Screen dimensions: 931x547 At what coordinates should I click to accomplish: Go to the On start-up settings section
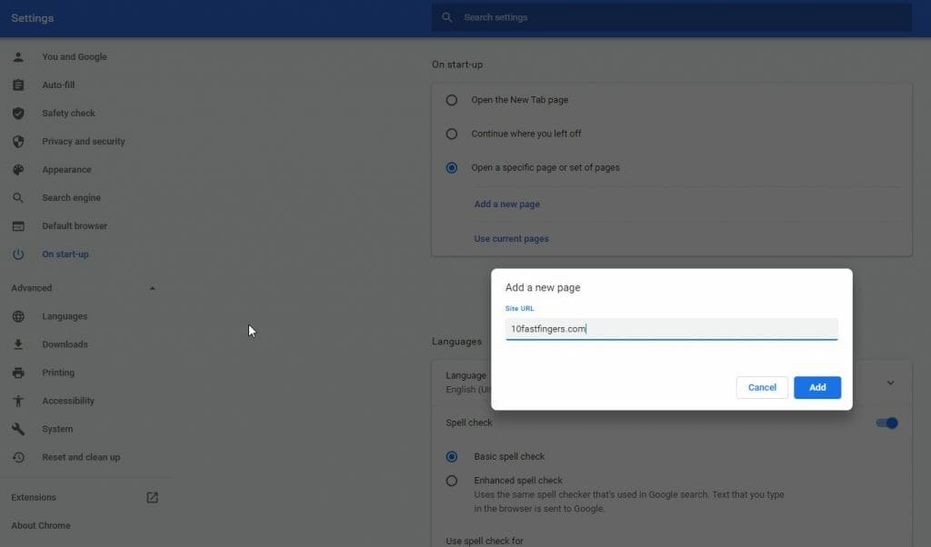click(64, 254)
